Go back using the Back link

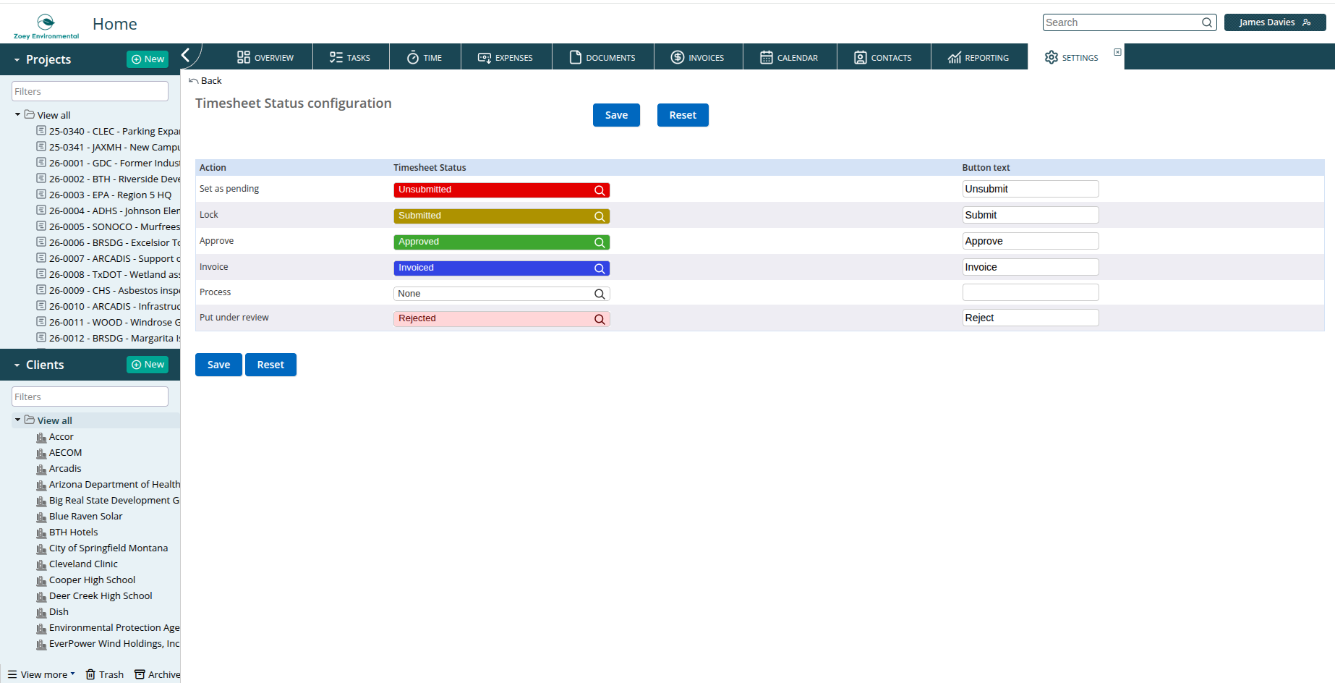coord(205,81)
